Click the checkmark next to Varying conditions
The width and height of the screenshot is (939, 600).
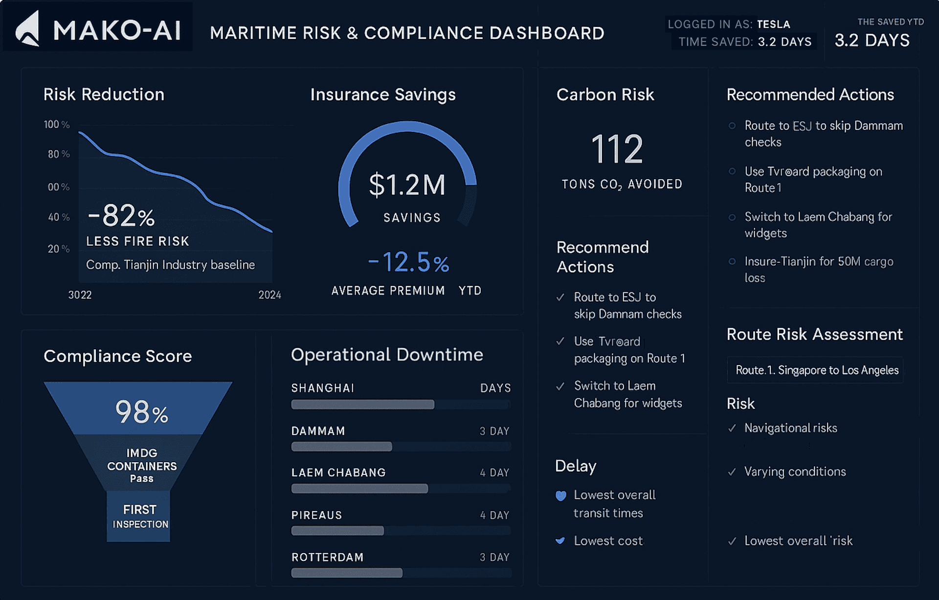[732, 471]
